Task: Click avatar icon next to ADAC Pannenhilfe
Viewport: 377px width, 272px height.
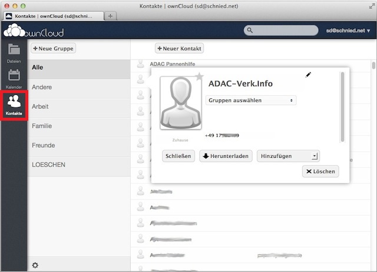Action: coord(141,64)
